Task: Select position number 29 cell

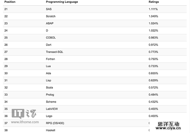Action: [x=6, y=66]
